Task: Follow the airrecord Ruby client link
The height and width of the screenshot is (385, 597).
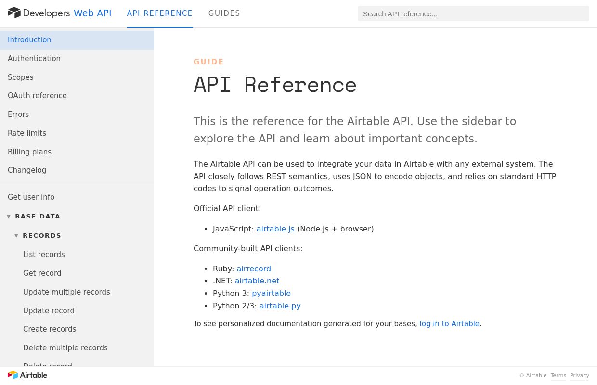Action: point(254,269)
